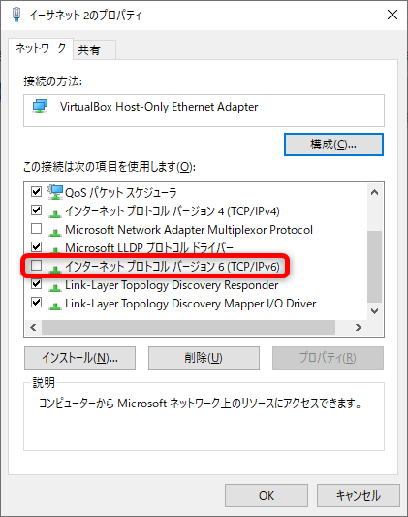Uncheck Microsoft LLDP プロトコル ドライバー checkbox

click(x=36, y=246)
